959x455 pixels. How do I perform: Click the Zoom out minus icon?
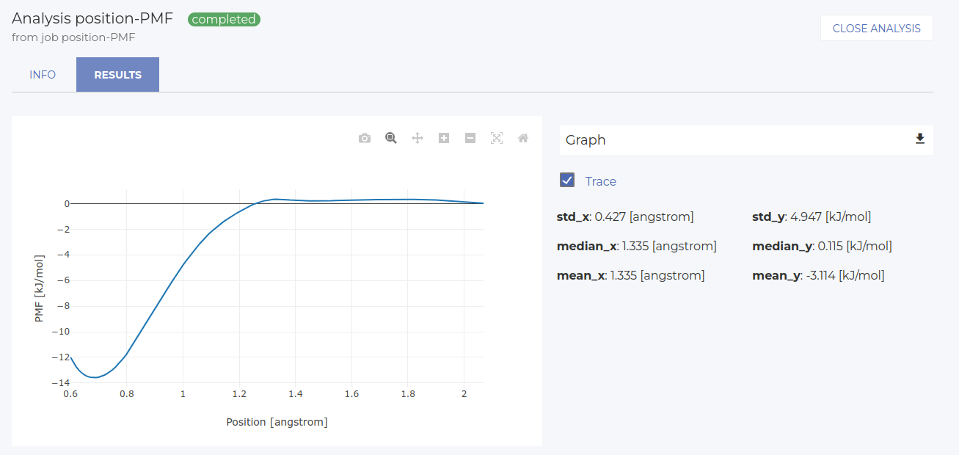470,138
